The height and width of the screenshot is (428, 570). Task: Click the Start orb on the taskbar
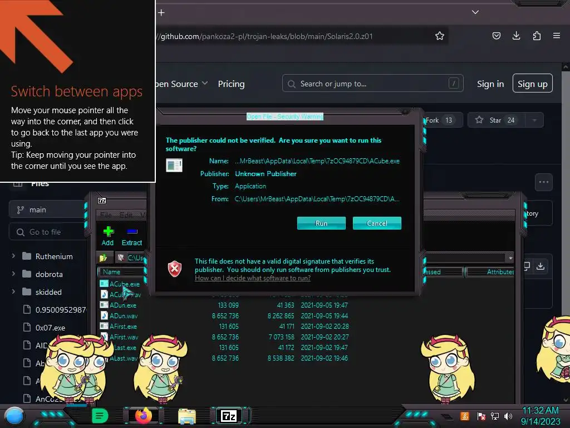click(14, 416)
